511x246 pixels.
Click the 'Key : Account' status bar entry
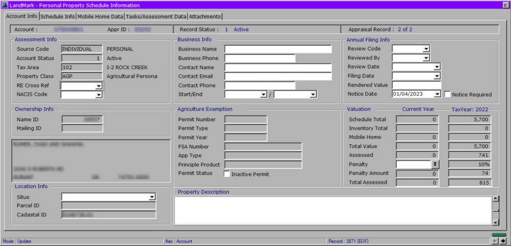pyautogui.click(x=179, y=241)
